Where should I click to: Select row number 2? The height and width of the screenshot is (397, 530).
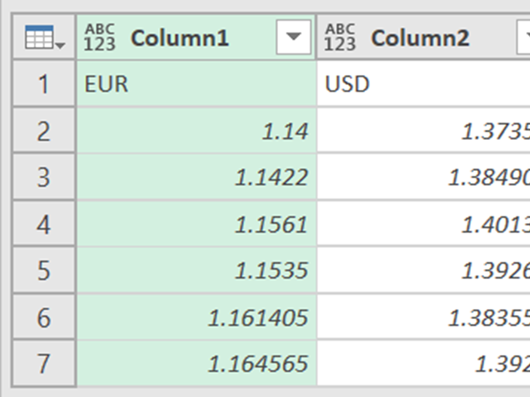coord(44,131)
